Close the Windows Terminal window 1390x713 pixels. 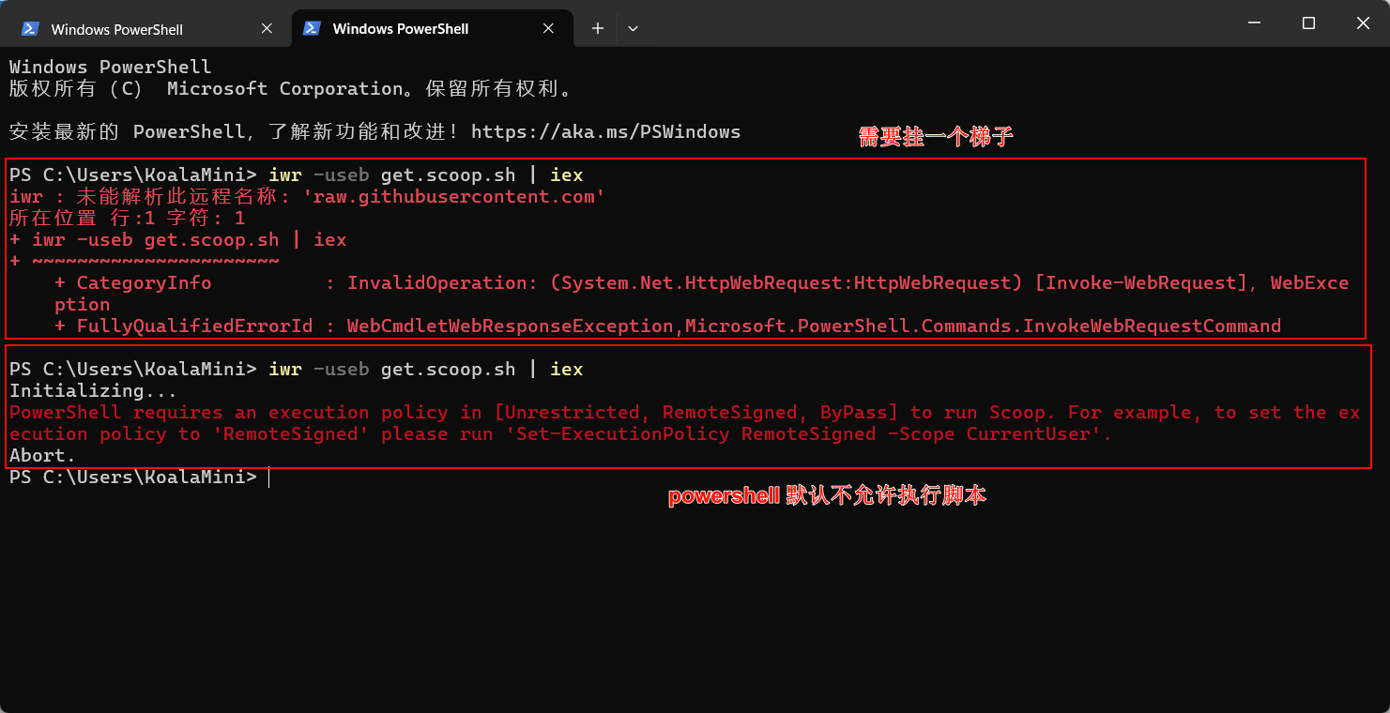tap(1362, 23)
